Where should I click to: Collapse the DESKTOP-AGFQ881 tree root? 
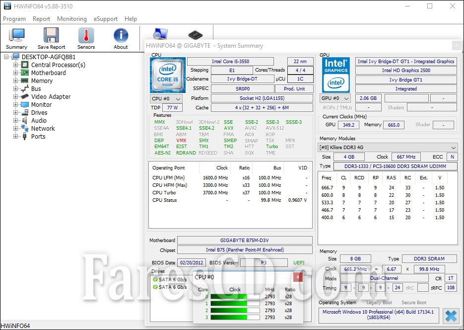[6, 57]
